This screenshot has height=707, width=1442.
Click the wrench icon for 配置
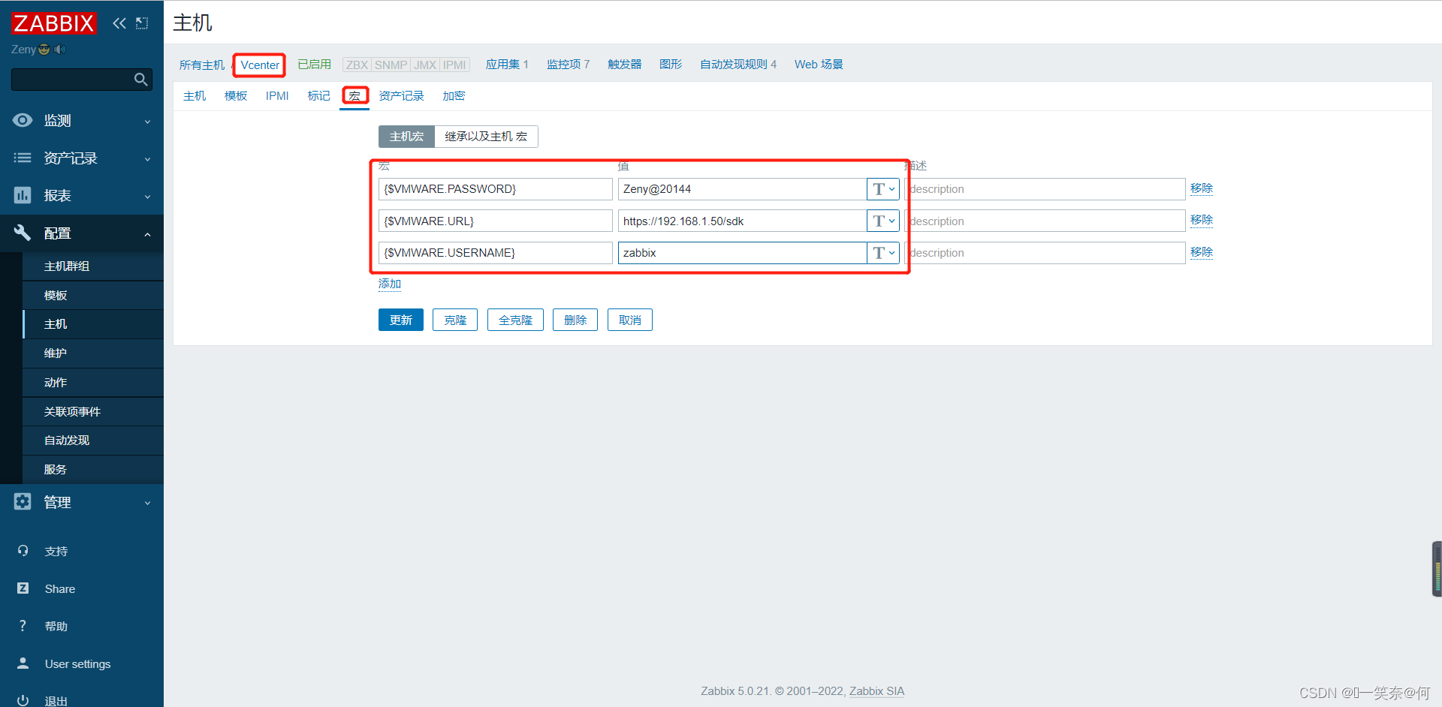pyautogui.click(x=23, y=233)
